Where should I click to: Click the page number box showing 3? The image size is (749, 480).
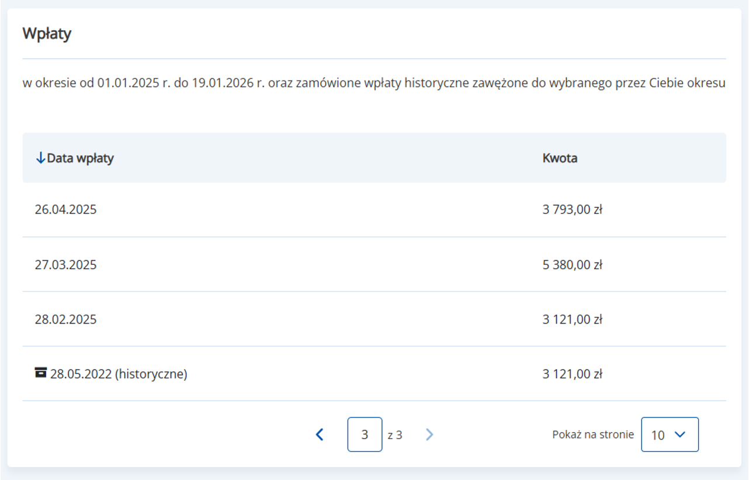pyautogui.click(x=365, y=434)
